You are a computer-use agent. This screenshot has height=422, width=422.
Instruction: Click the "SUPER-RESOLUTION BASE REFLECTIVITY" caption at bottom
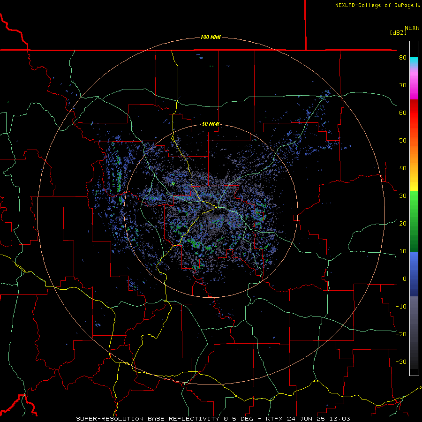(x=148, y=419)
